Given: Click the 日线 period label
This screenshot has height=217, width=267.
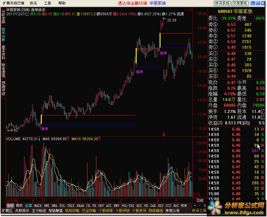Looking at the screenshot, I should coord(200,201).
